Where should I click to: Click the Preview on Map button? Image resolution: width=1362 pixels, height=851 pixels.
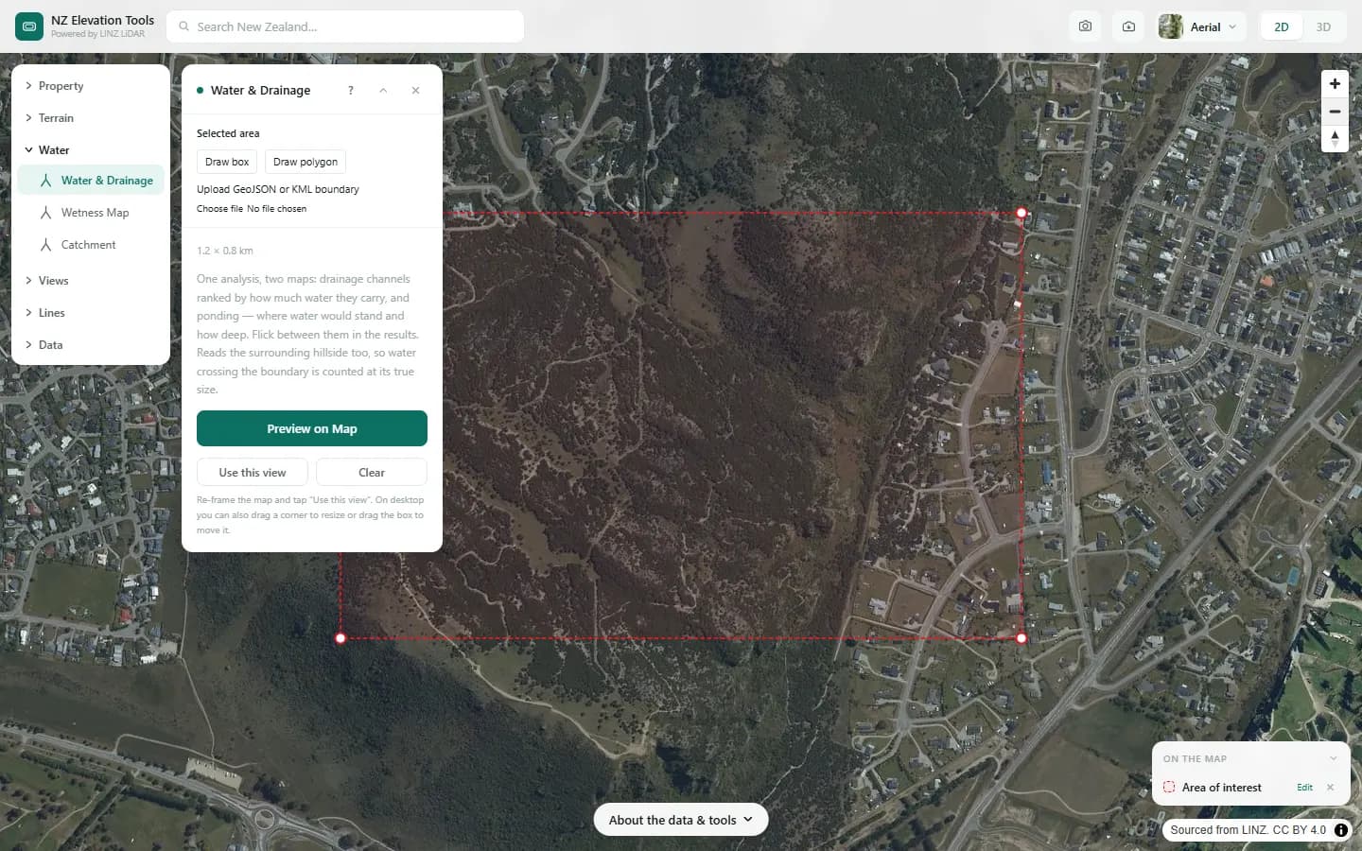click(x=312, y=428)
